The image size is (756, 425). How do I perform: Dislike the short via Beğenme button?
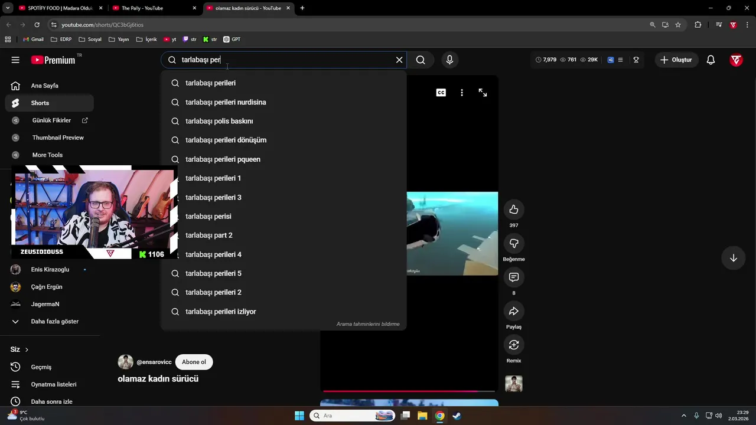click(514, 243)
